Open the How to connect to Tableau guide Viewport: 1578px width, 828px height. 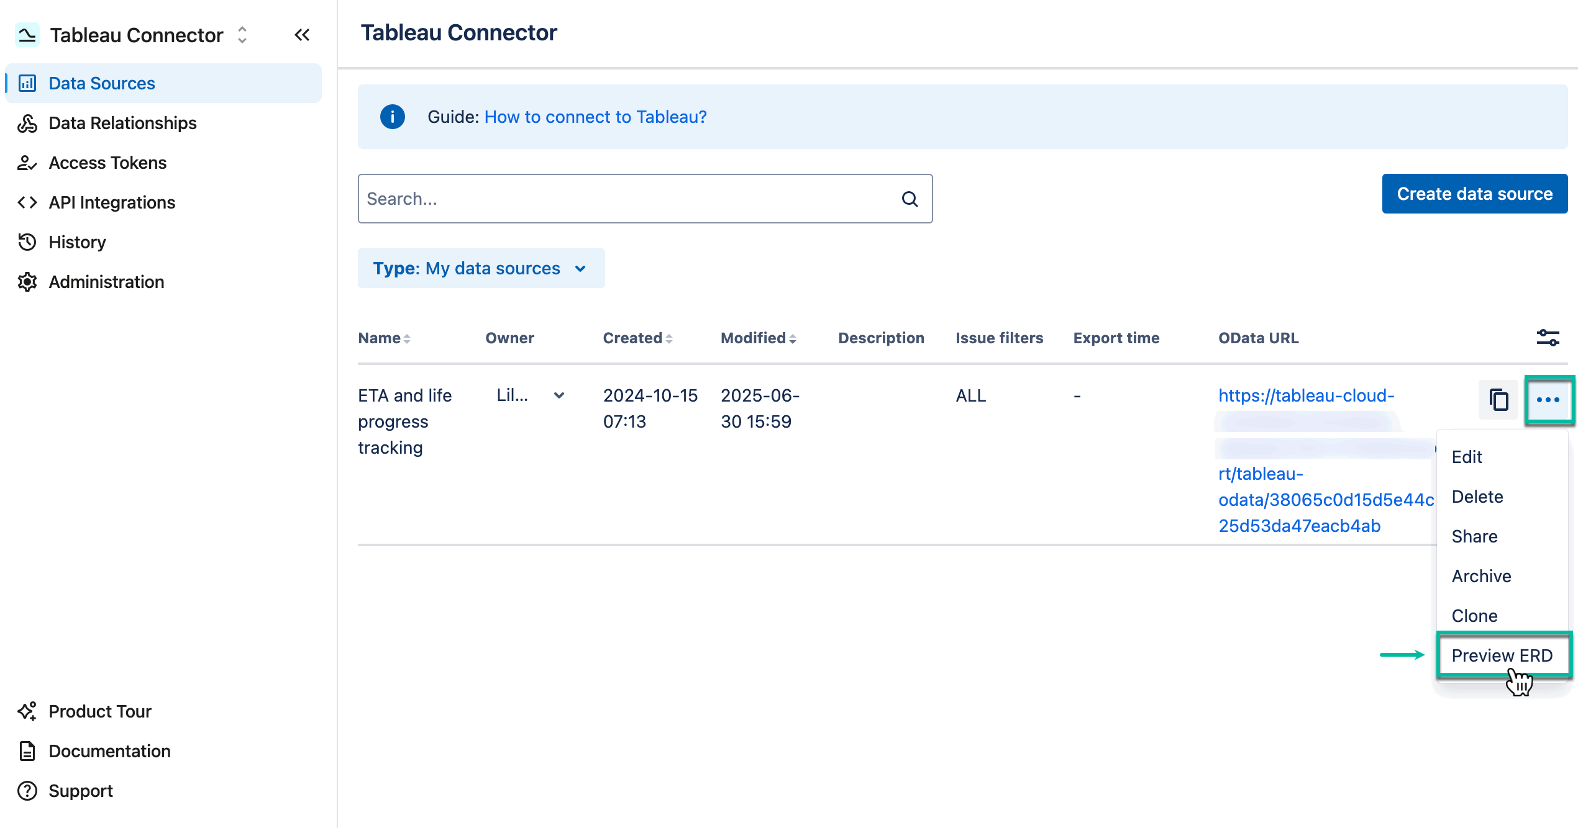click(595, 117)
